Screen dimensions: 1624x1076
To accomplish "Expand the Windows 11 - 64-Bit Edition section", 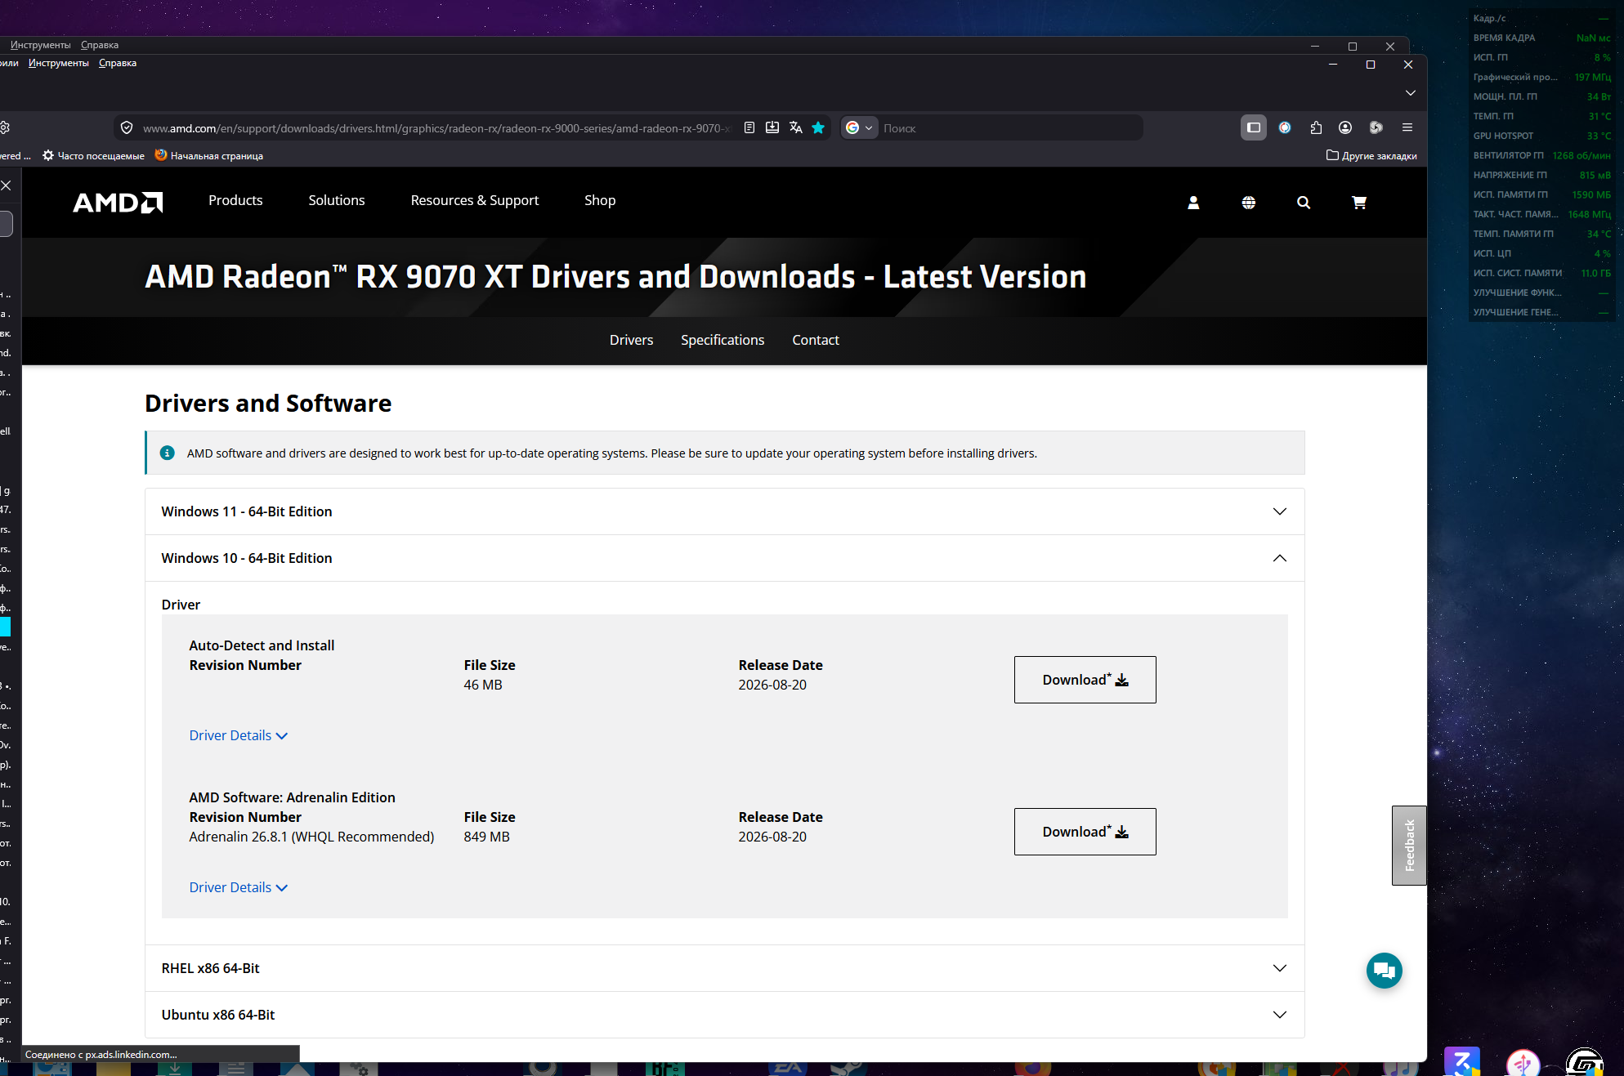I will (724, 511).
